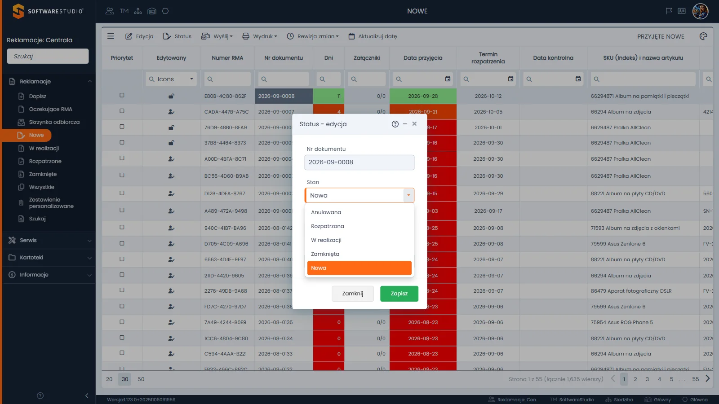This screenshot has width=719, height=404.
Task: Click the TM icon in the top bar
Action: coord(124,11)
